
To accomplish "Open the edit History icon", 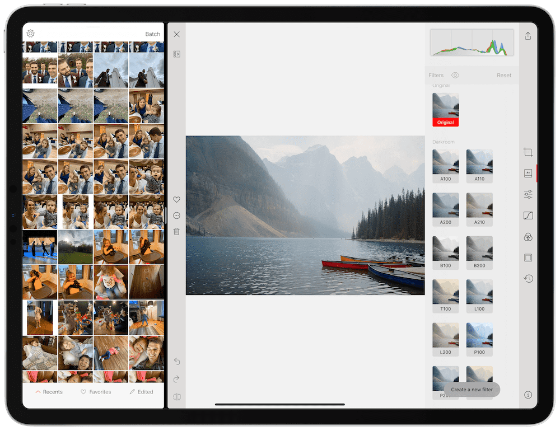I will coord(528,278).
